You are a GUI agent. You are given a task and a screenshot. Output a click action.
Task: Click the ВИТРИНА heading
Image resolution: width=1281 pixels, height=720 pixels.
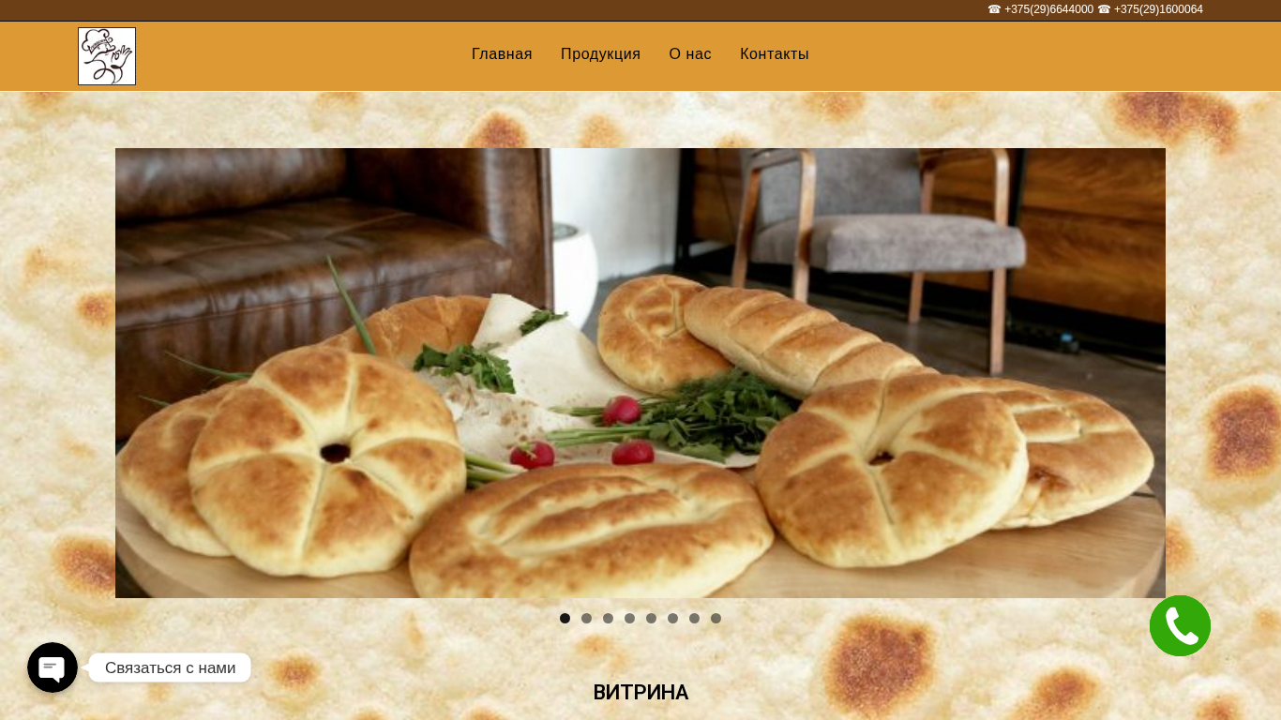tap(640, 693)
